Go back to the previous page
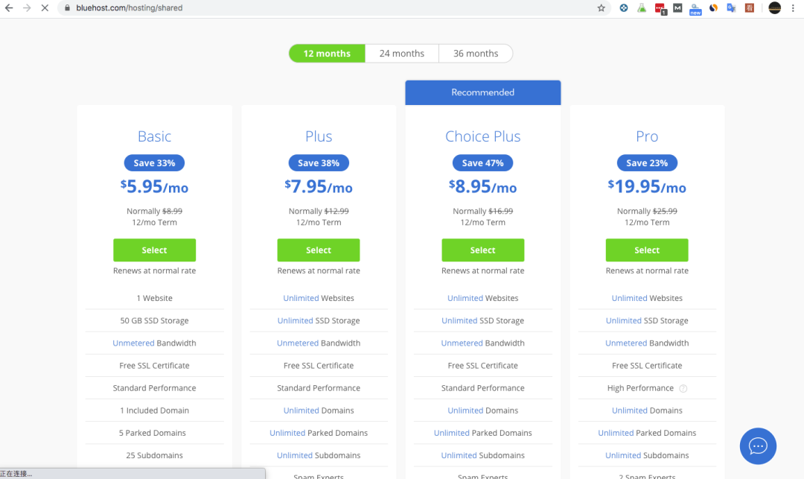 (x=9, y=7)
